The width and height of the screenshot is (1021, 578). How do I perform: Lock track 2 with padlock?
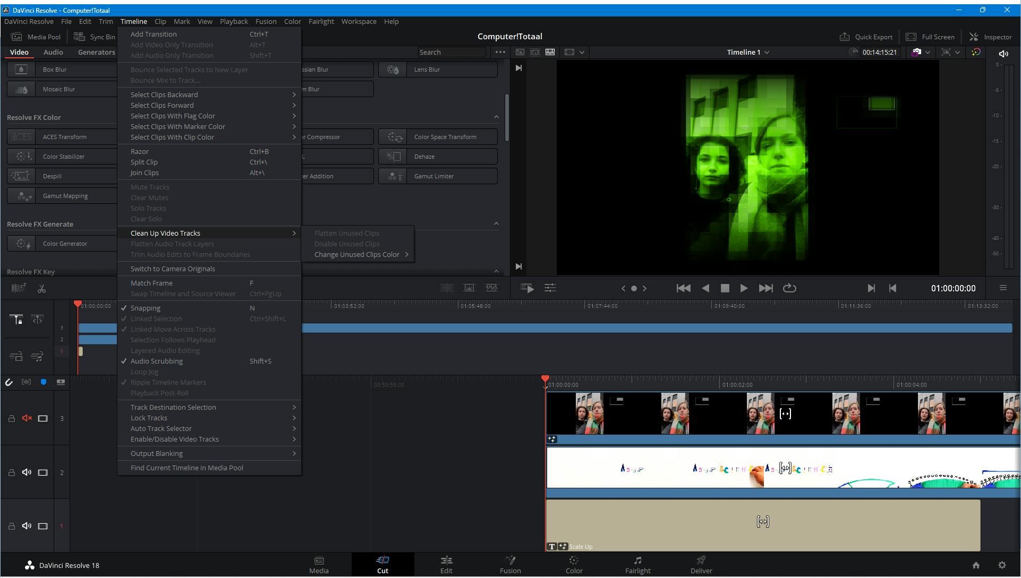click(x=11, y=473)
